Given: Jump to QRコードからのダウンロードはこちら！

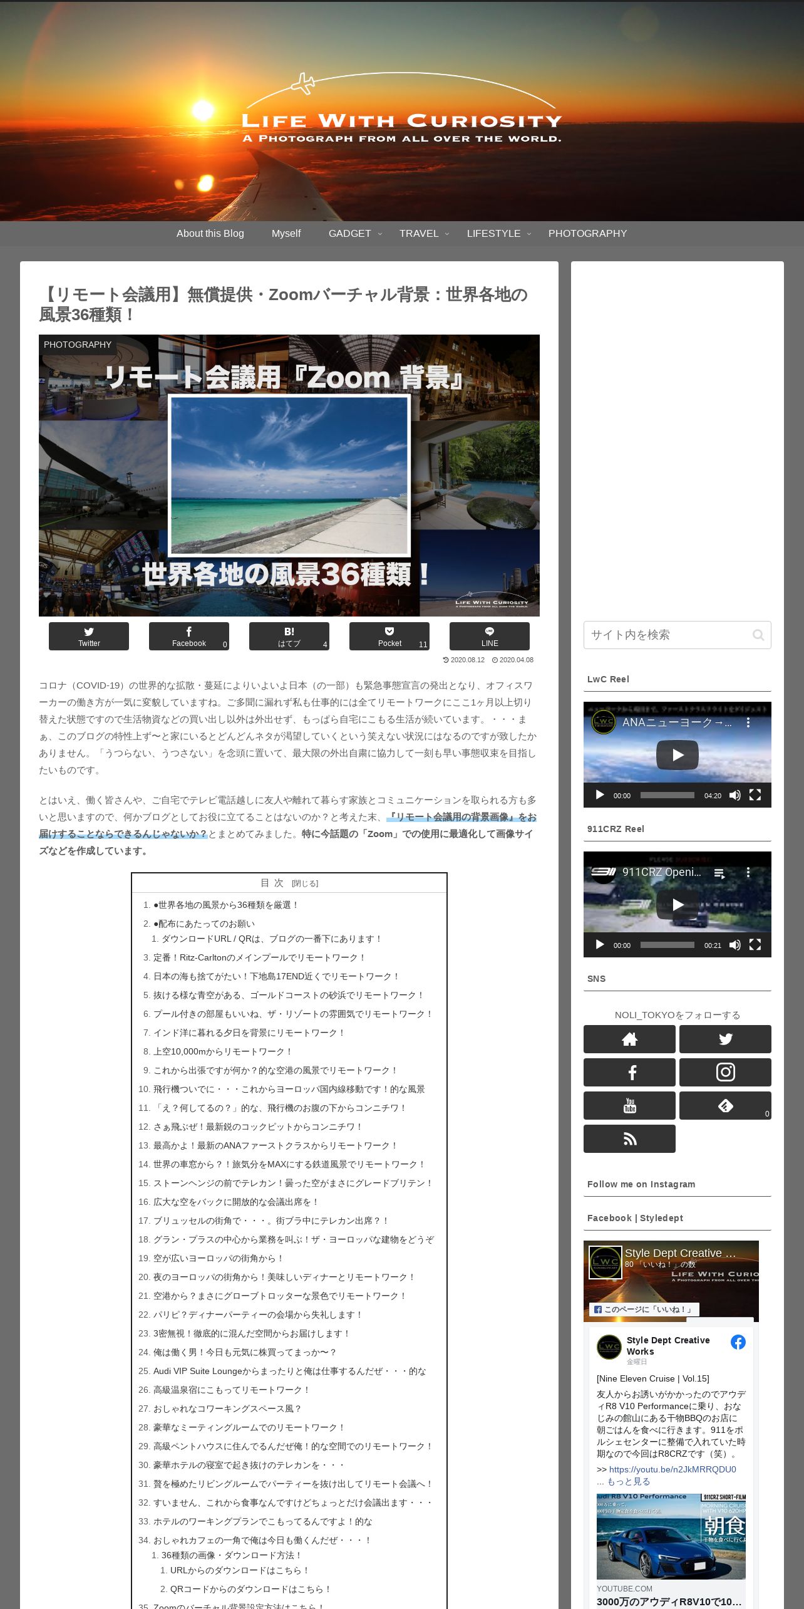Looking at the screenshot, I should [x=250, y=1589].
